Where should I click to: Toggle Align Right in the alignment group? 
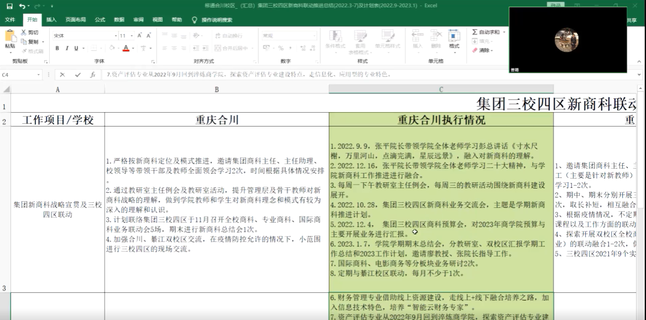pyautogui.click(x=185, y=48)
